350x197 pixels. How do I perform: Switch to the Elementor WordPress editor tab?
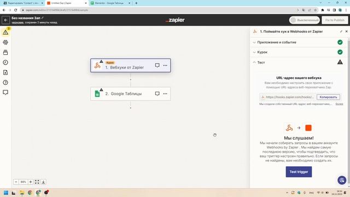tap(23, 3)
